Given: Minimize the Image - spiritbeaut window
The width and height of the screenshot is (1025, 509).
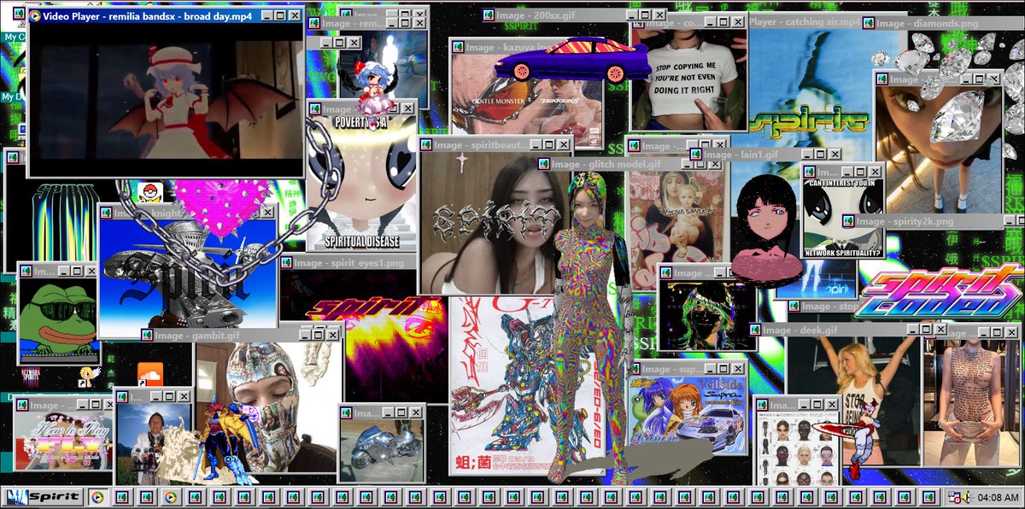Looking at the screenshot, I should tap(536, 144).
